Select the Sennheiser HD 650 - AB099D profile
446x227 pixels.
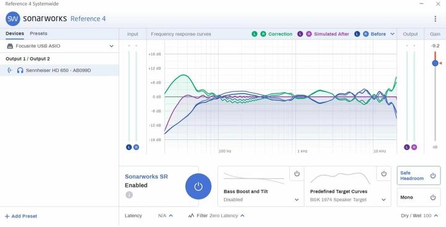pyautogui.click(x=59, y=70)
